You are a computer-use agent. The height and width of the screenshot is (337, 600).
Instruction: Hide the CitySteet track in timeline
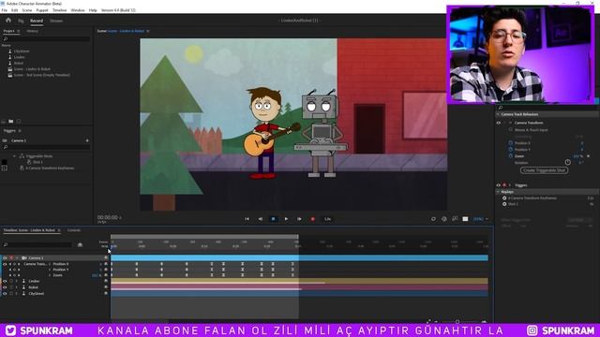[x=5, y=293]
